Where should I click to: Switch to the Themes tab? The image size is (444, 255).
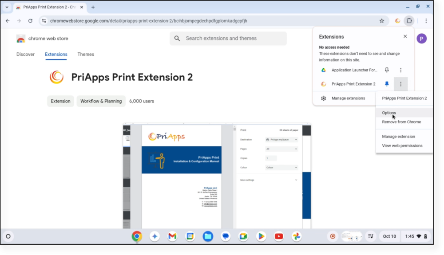[x=86, y=54]
